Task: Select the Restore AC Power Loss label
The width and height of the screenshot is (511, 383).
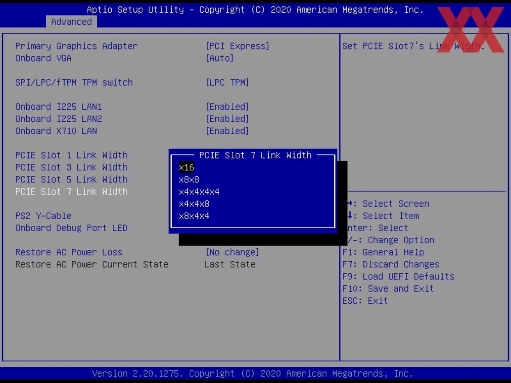Action: click(x=69, y=252)
